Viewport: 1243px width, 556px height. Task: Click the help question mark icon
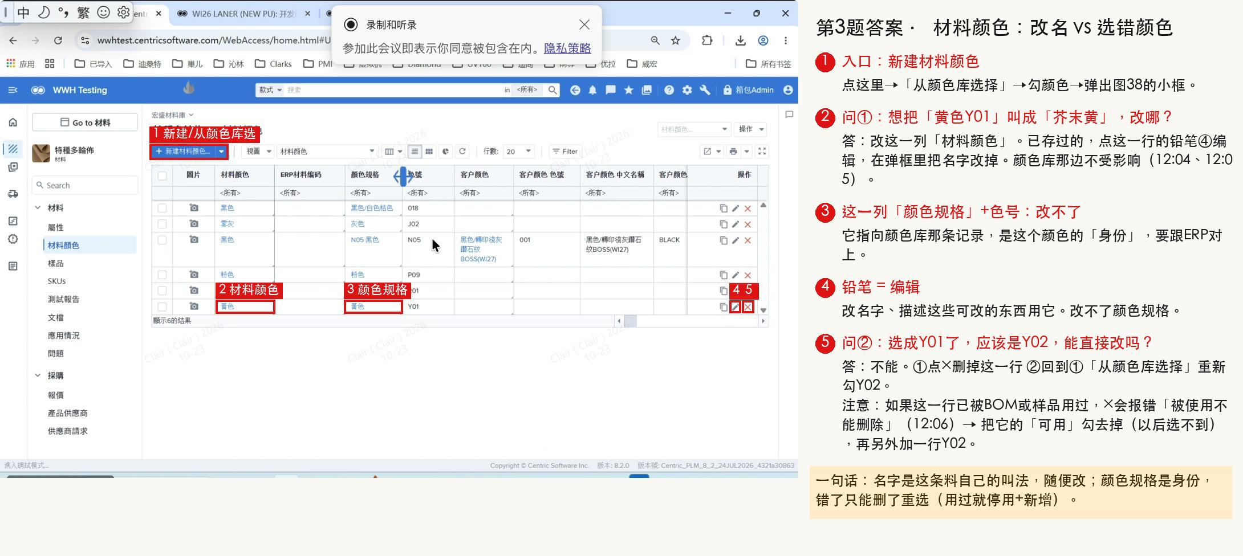click(x=669, y=90)
